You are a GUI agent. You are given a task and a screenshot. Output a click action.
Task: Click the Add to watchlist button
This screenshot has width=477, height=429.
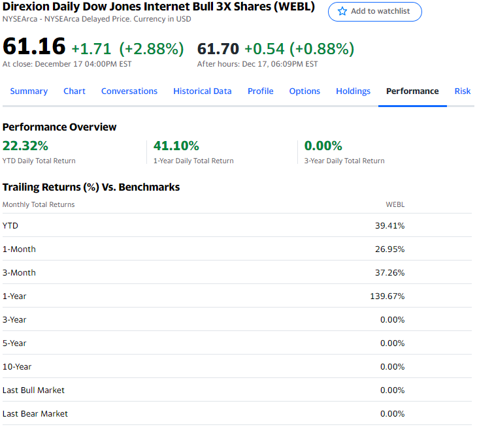tap(375, 12)
